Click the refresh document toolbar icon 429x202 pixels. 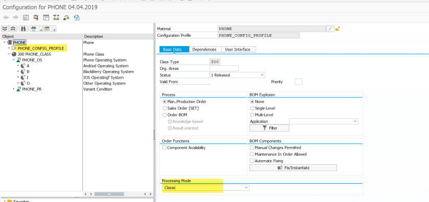(76, 18)
